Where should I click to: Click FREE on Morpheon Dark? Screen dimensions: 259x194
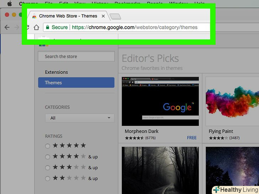192,138
